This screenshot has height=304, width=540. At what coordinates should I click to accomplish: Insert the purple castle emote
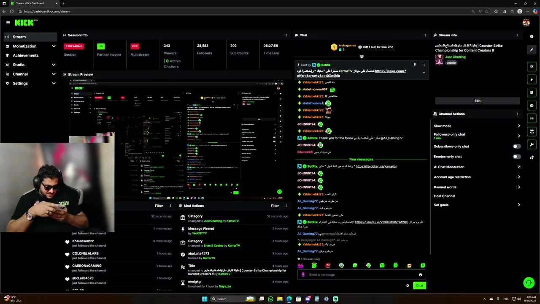(300, 265)
